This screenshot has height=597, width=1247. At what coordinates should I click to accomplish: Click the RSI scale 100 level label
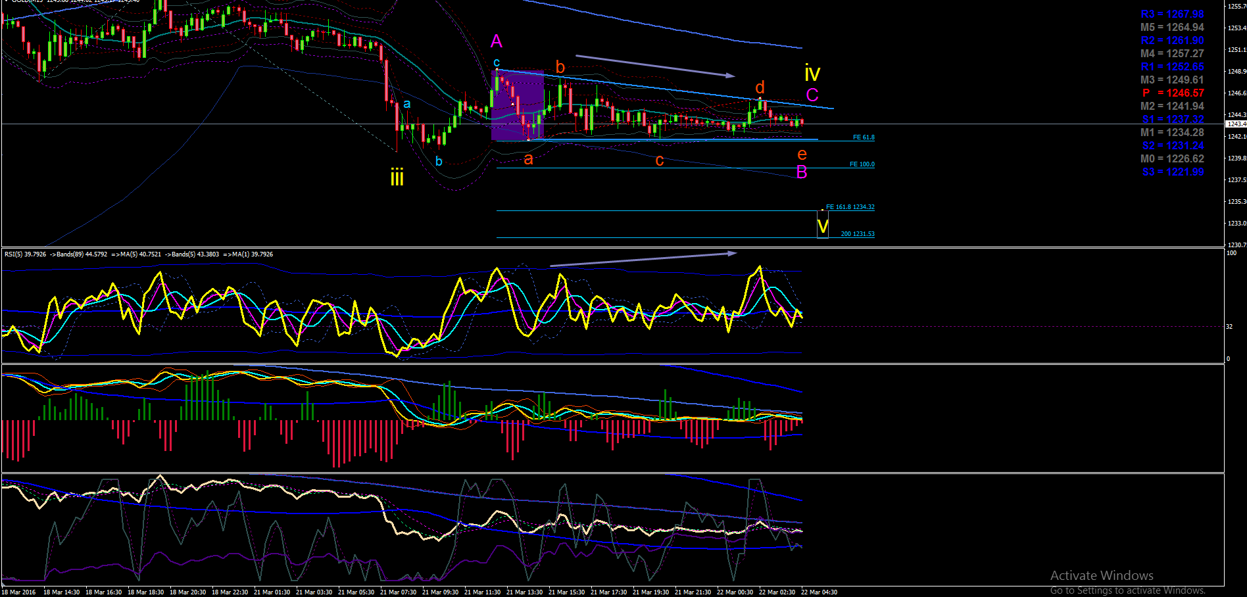click(1232, 253)
